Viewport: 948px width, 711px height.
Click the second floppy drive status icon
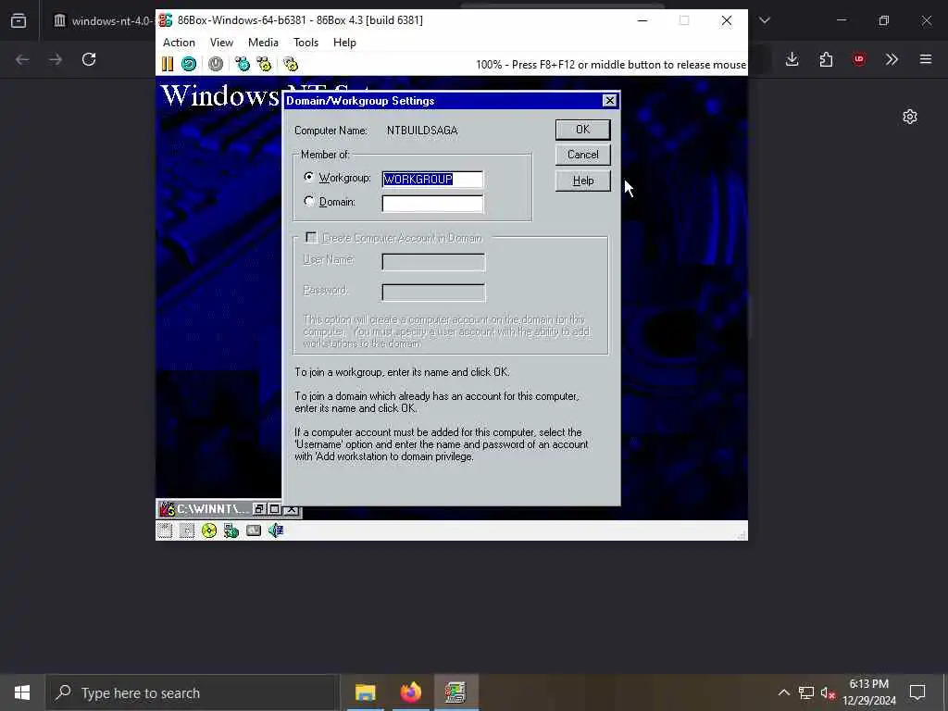187,530
